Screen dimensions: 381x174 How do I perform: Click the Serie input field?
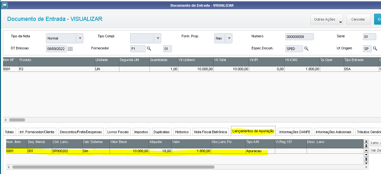(x=370, y=37)
